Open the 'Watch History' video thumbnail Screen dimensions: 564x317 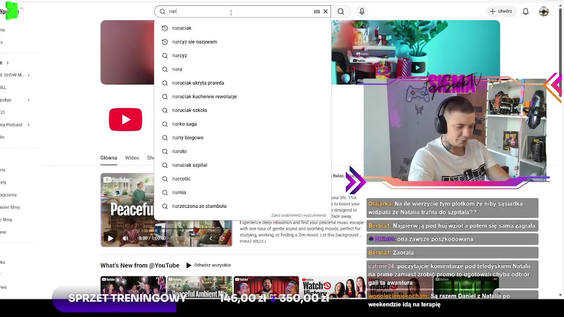click(333, 287)
